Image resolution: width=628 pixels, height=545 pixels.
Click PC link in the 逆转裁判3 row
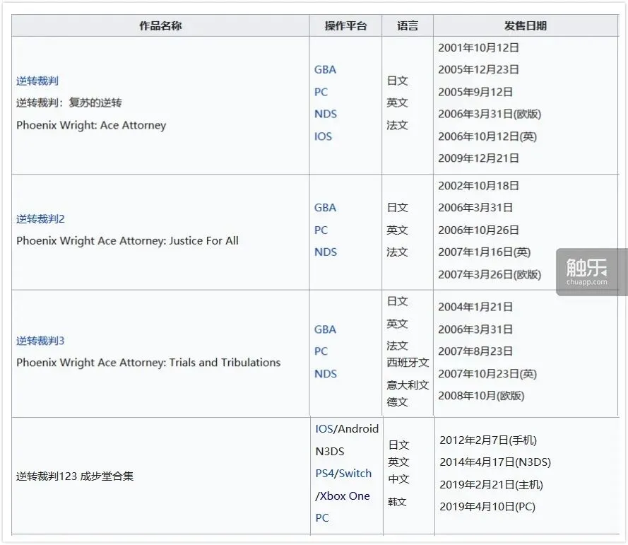click(x=321, y=351)
